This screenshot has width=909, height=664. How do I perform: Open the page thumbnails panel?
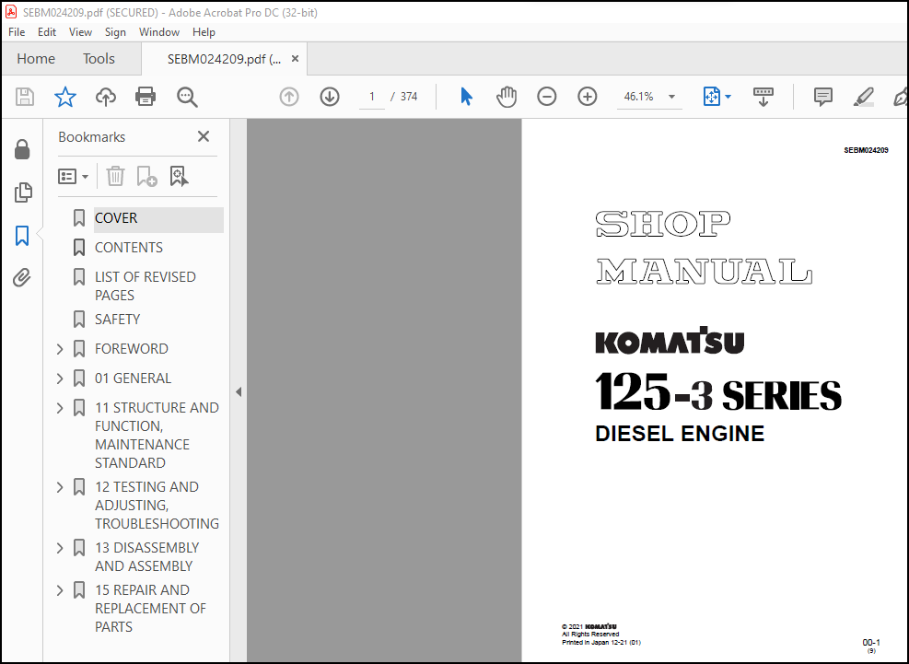pyautogui.click(x=23, y=192)
